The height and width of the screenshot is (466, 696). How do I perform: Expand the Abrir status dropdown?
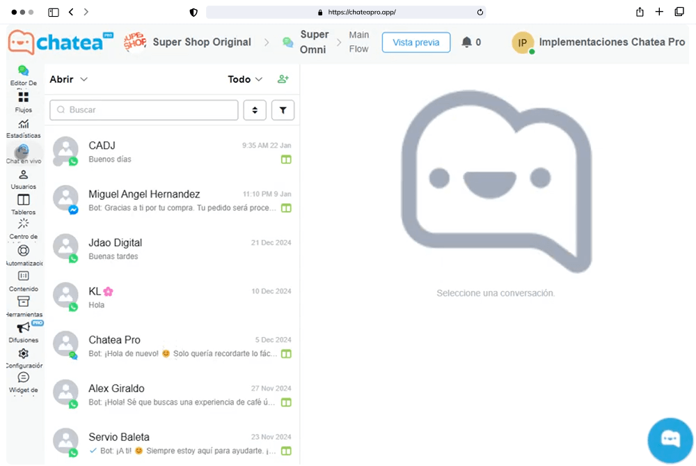(68, 79)
